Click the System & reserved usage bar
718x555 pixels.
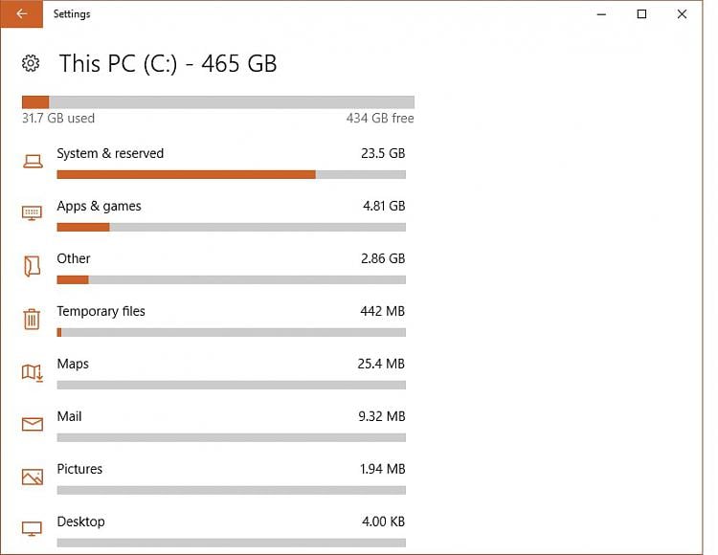231,174
